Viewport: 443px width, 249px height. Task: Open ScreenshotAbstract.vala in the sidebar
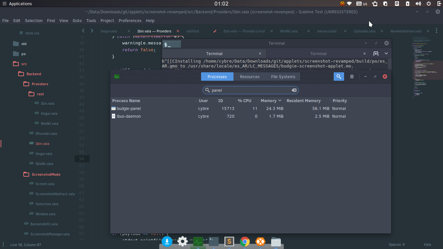tap(52, 194)
